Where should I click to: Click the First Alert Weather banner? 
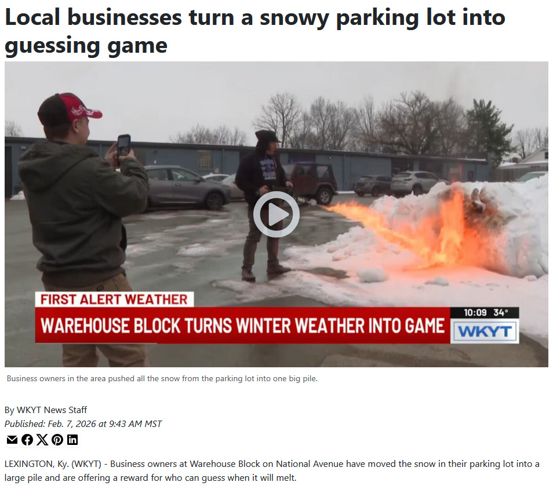click(114, 300)
